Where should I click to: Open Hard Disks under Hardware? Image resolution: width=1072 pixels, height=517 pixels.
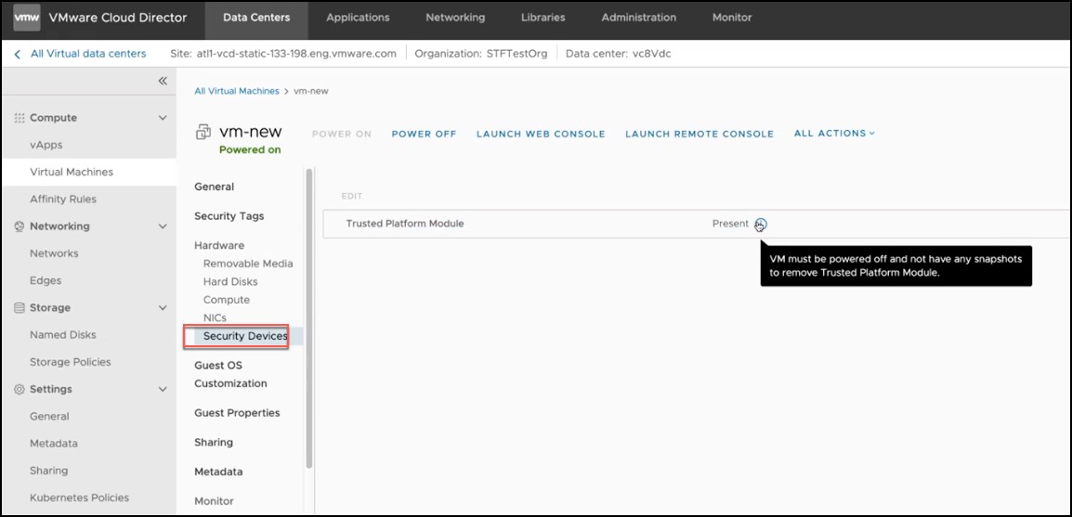pos(230,281)
